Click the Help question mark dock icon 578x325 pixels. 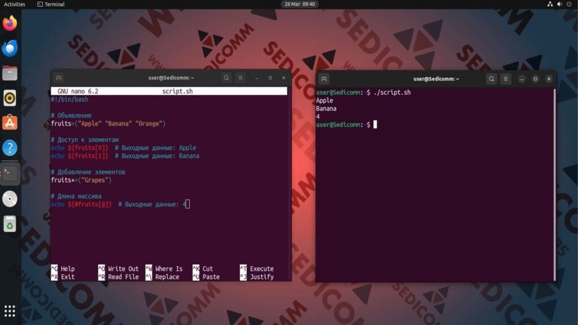tap(10, 148)
